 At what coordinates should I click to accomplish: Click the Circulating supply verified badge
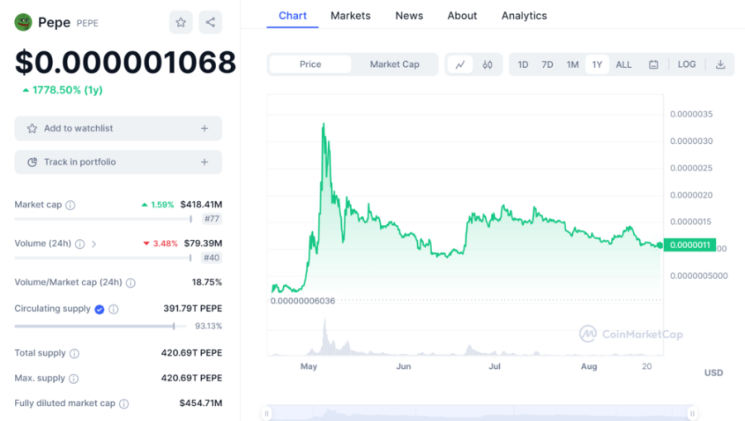click(99, 309)
